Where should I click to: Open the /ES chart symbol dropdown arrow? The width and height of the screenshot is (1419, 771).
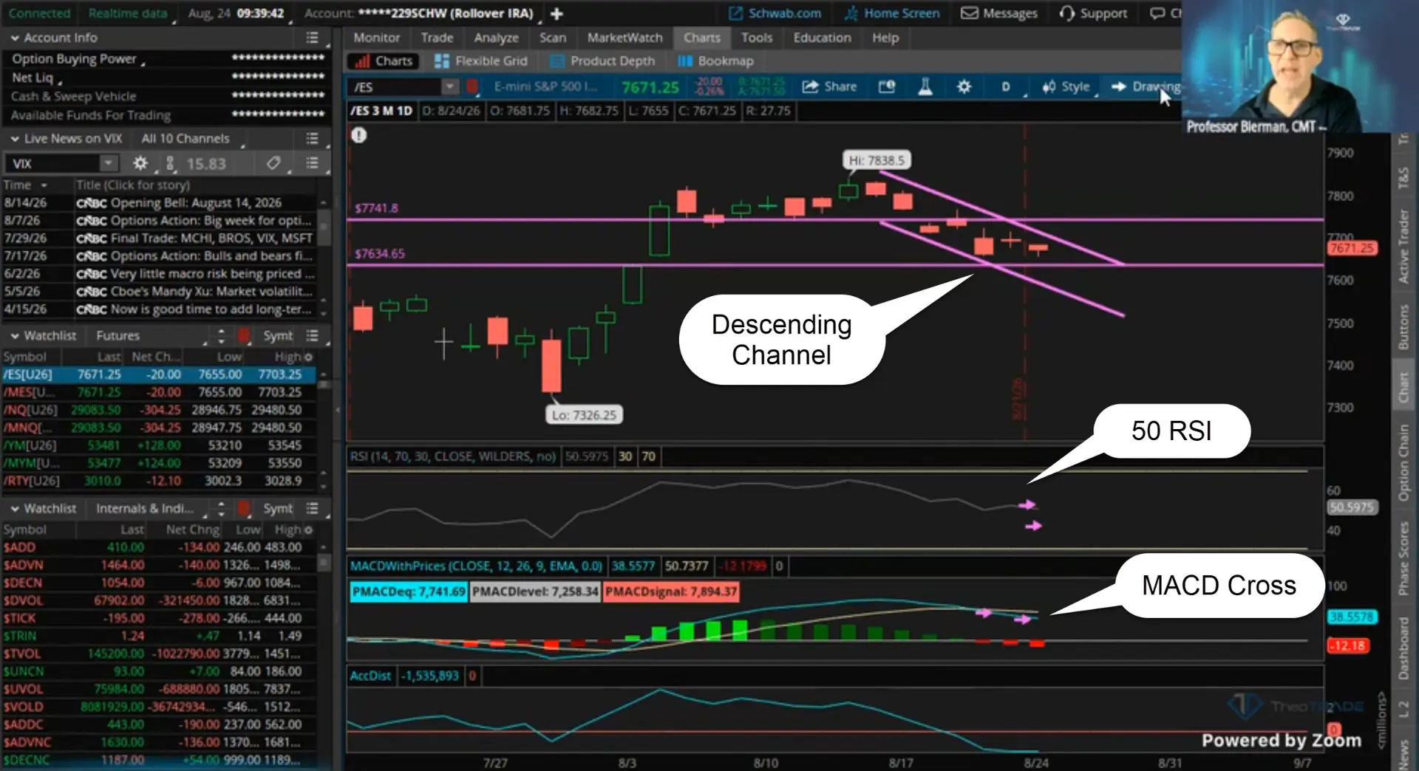click(x=449, y=87)
